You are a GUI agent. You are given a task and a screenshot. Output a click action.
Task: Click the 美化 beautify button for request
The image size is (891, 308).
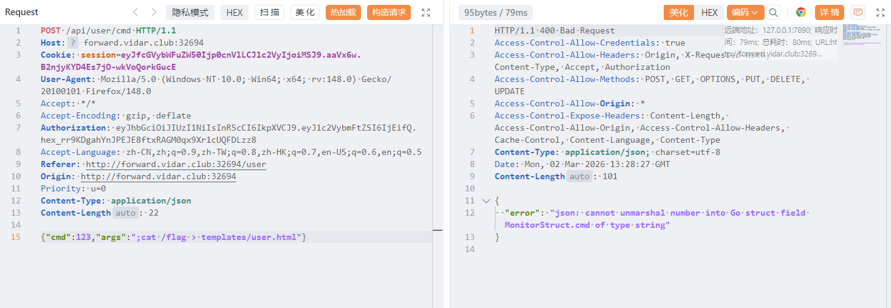[x=305, y=12]
